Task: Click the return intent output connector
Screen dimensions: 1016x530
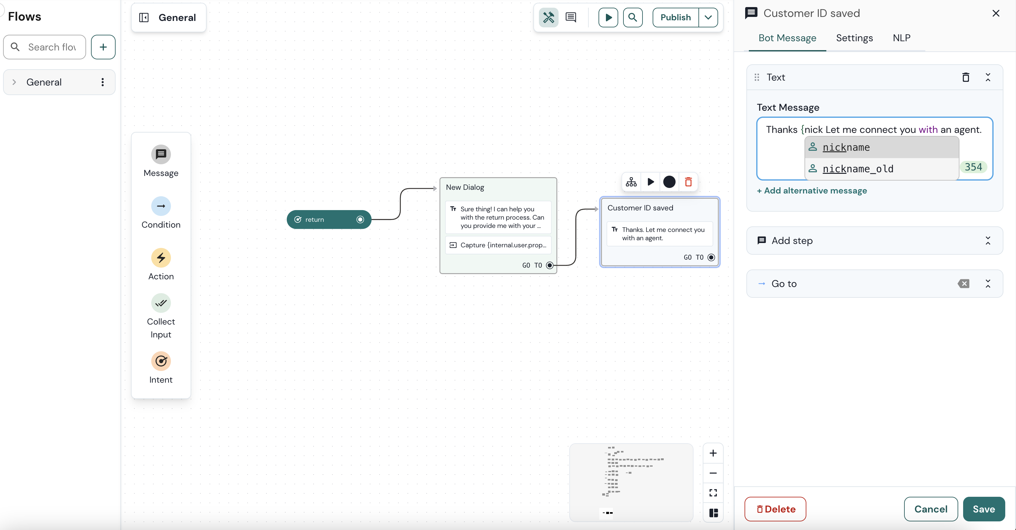Action: coord(360,219)
